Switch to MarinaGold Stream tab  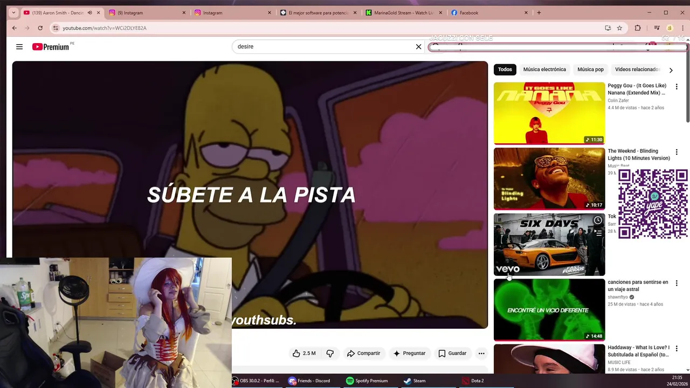click(x=403, y=12)
